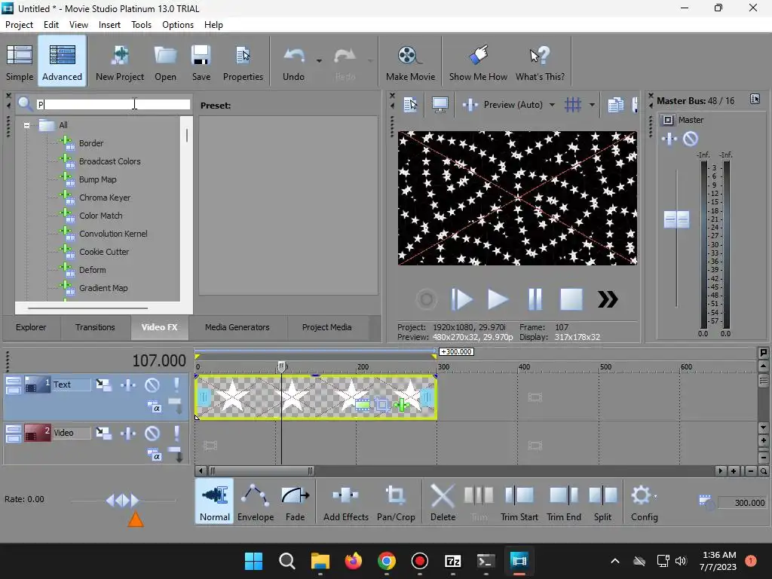The width and height of the screenshot is (772, 579).
Task: Switch to the Explorer tab
Action: click(x=31, y=327)
